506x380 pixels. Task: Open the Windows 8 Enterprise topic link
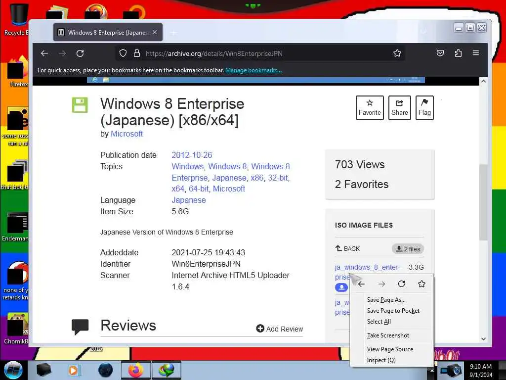click(231, 172)
